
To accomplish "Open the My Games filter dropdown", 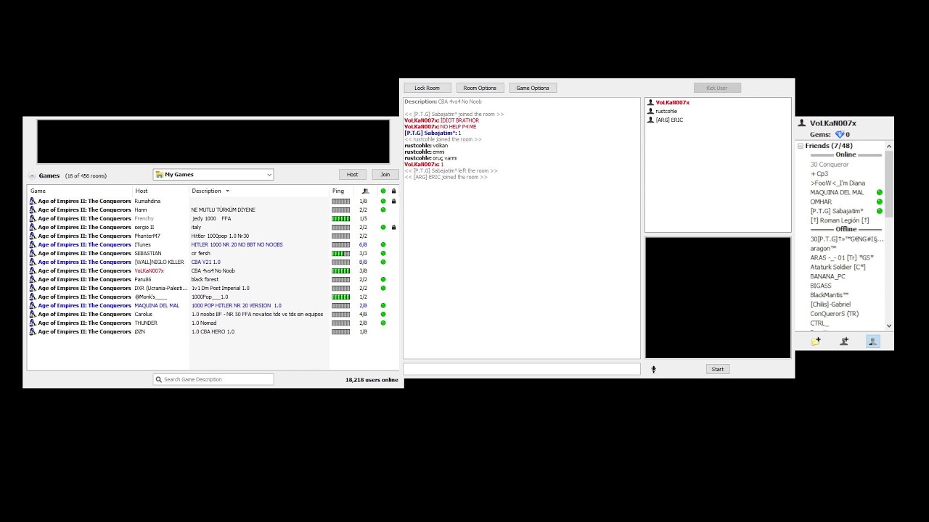I will pos(213,175).
